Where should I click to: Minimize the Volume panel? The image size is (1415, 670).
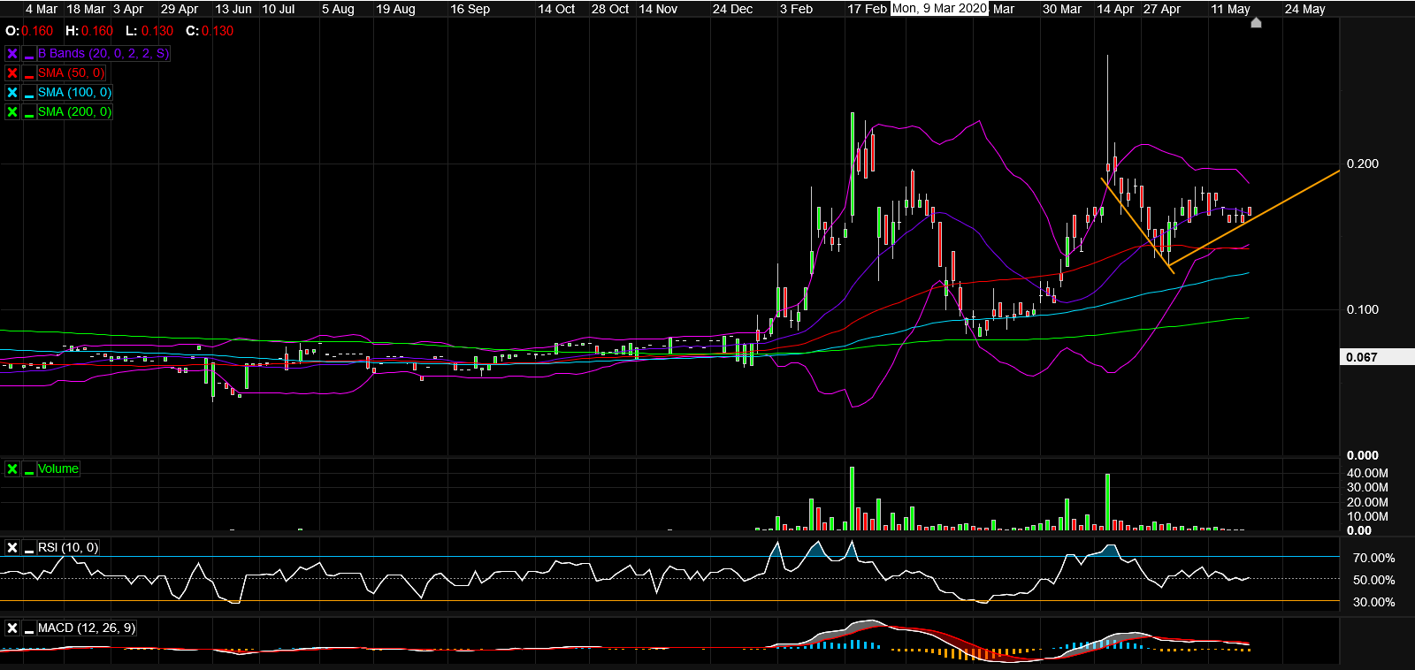point(29,469)
